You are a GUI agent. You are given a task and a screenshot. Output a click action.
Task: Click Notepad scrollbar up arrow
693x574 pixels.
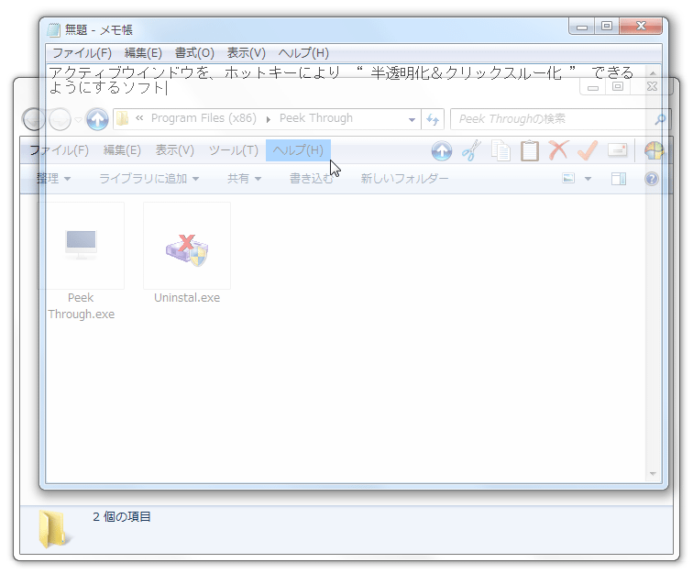pos(654,72)
